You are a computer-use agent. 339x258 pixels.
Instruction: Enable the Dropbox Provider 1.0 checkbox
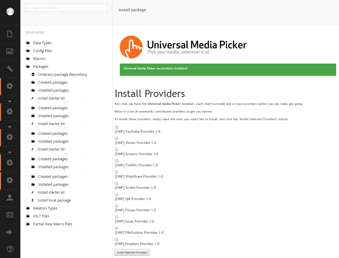pos(116,239)
